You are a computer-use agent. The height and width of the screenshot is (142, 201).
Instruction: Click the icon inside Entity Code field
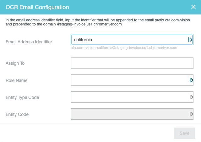tap(191, 114)
